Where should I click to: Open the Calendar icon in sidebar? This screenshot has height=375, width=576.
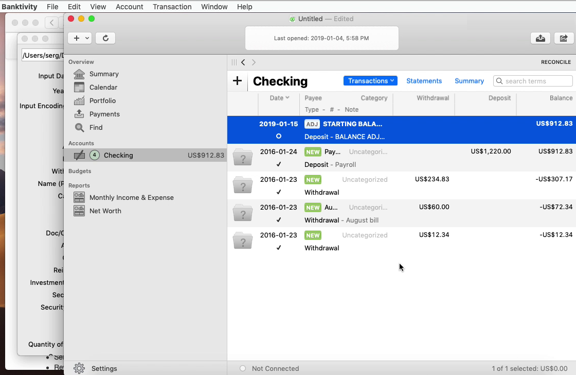pyautogui.click(x=79, y=87)
